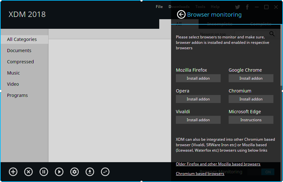Click the back arrow beside Browser monitoring
This screenshot has height=182, width=283.
point(181,14)
